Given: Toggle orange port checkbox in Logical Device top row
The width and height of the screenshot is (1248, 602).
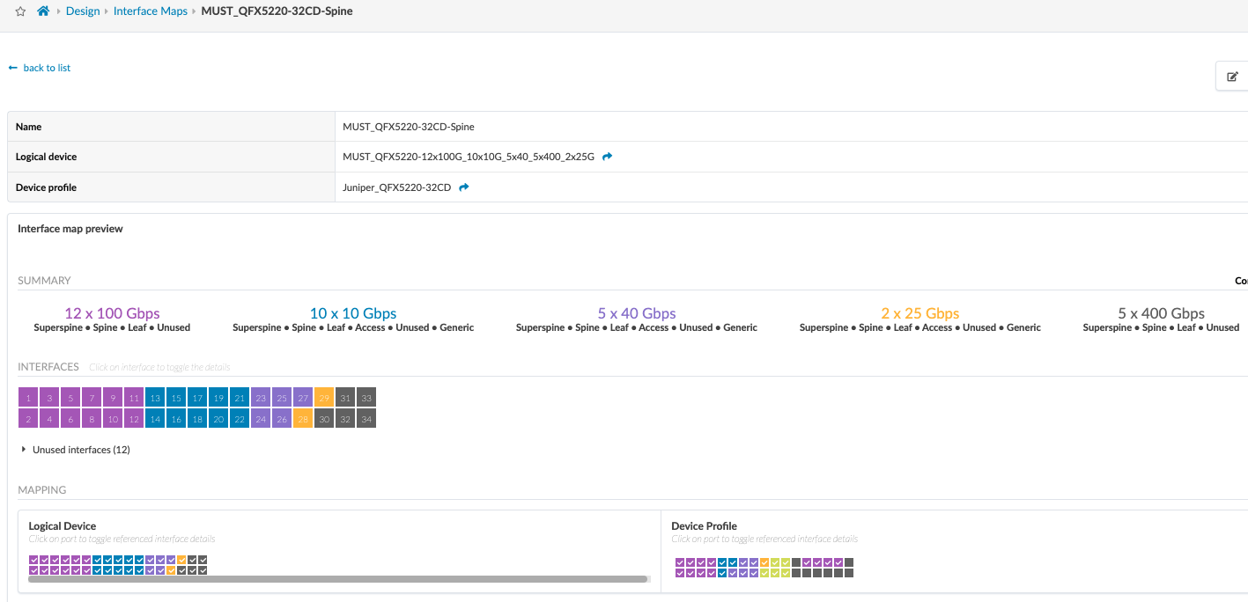Looking at the screenshot, I should tap(181, 560).
